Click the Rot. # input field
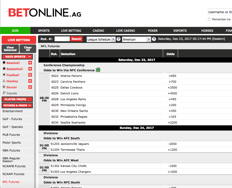 62,39
